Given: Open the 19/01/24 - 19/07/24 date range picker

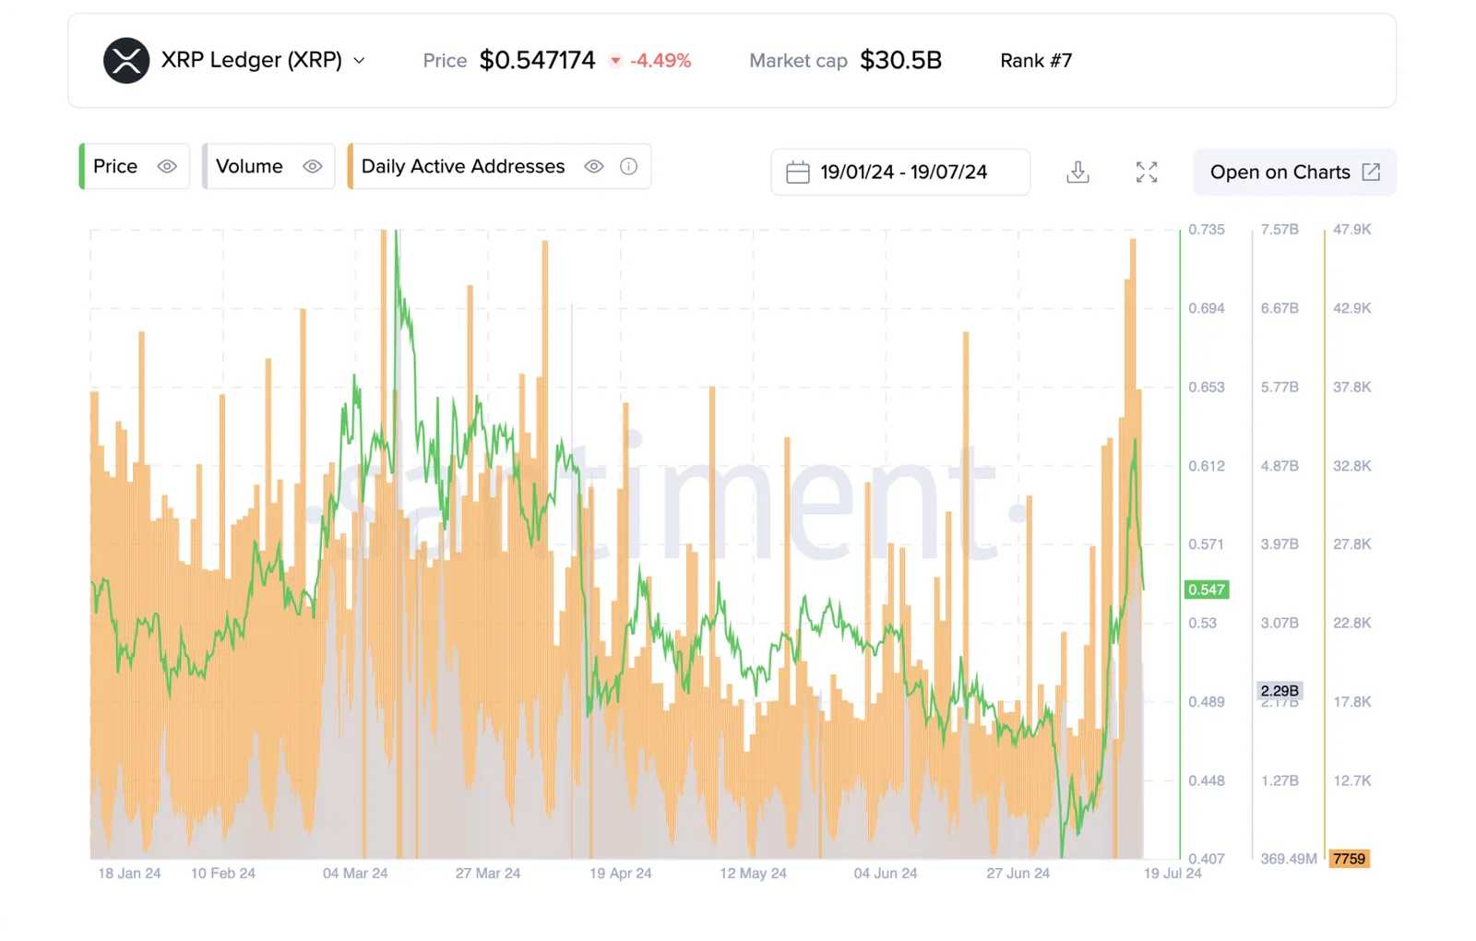Looking at the screenshot, I should click(900, 173).
